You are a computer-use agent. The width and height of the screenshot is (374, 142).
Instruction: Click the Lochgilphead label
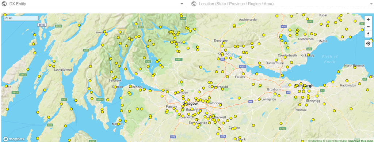click(63, 70)
